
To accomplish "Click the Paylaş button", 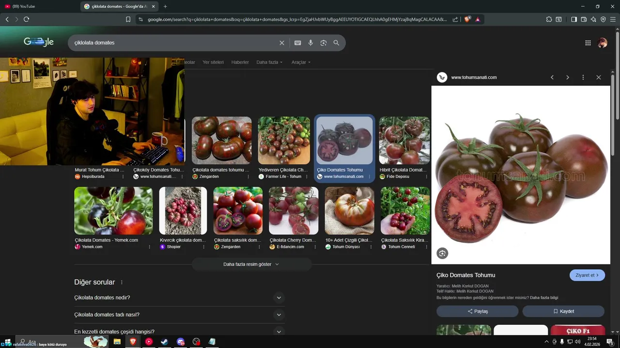I will (x=478, y=311).
